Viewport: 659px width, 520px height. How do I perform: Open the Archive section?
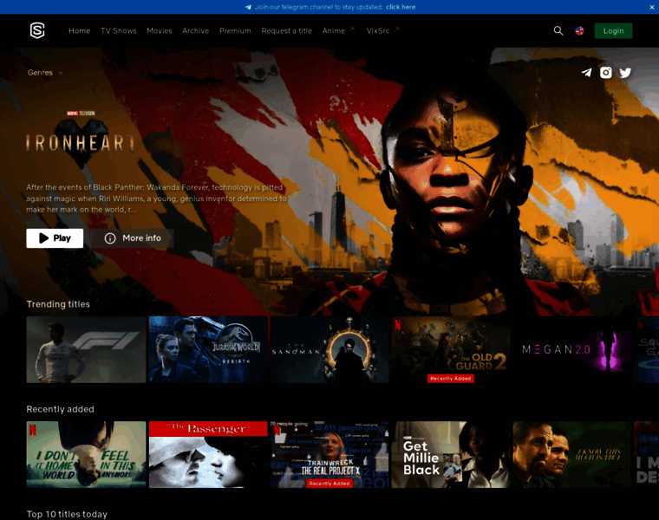[195, 30]
